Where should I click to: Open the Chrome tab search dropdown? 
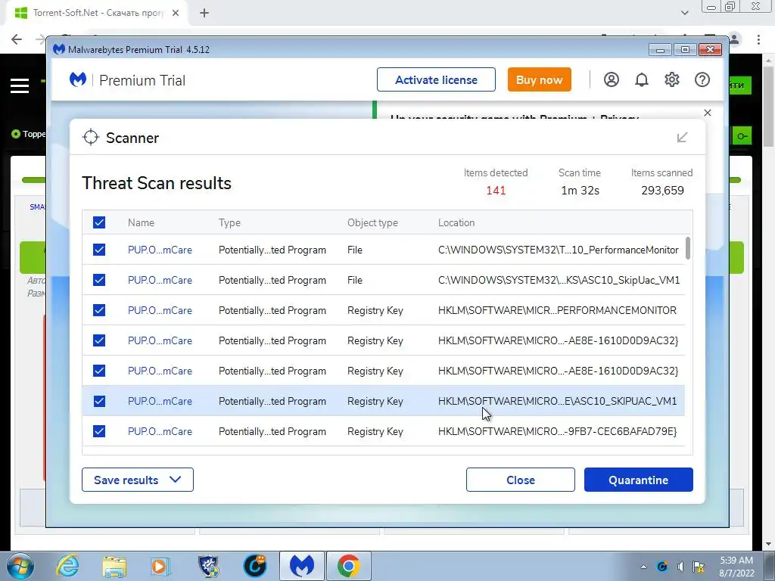click(684, 13)
